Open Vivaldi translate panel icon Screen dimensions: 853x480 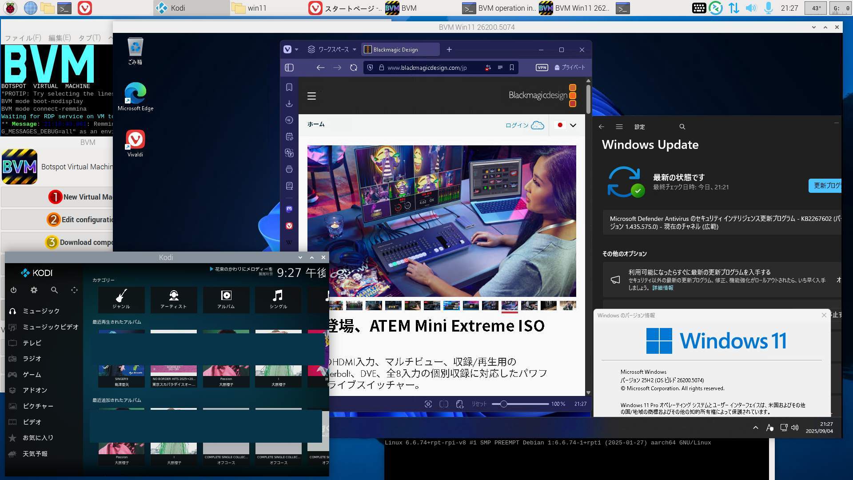click(289, 153)
